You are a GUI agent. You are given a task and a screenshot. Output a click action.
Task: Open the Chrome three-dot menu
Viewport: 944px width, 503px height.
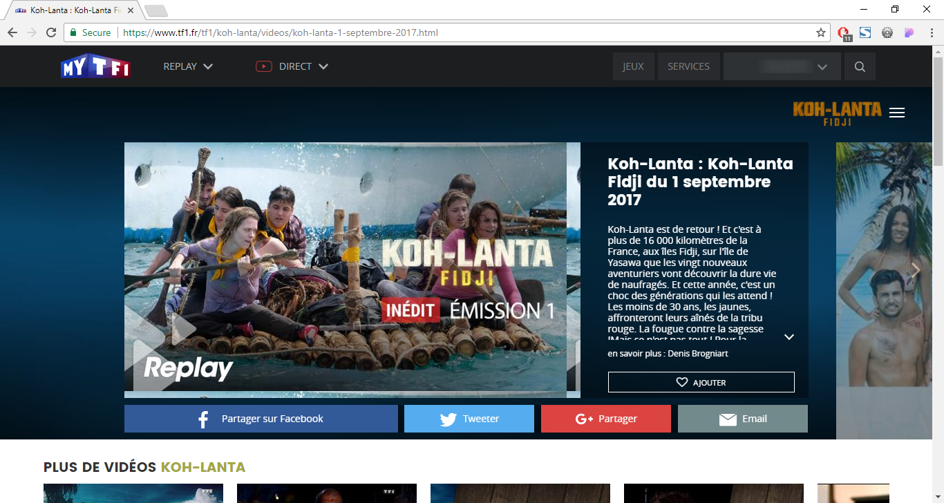[931, 32]
